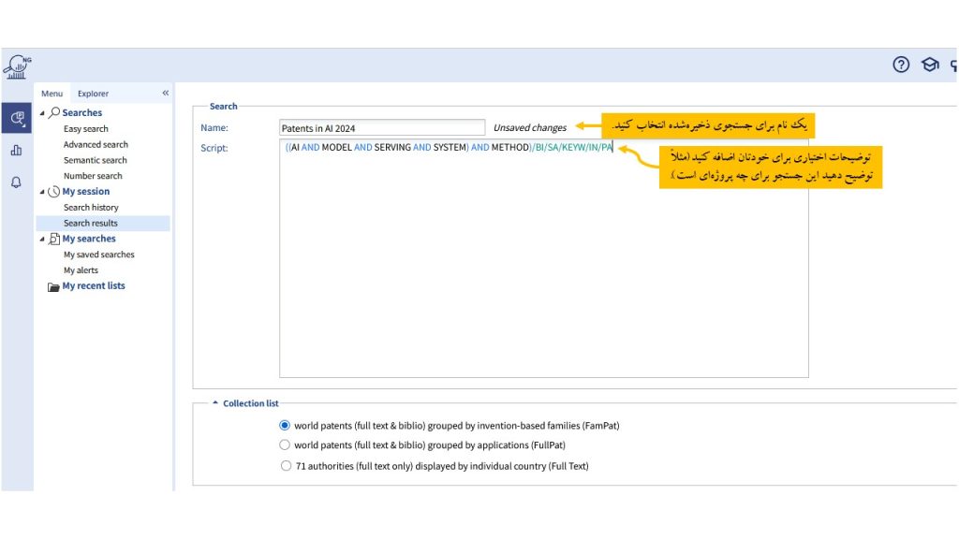Image resolution: width=959 pixels, height=539 pixels.
Task: Collapse the My searches tree node
Action: click(42, 239)
